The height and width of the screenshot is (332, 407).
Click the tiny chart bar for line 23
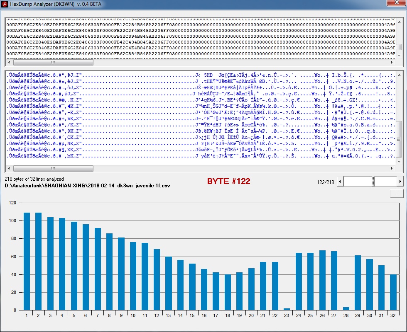(287, 309)
